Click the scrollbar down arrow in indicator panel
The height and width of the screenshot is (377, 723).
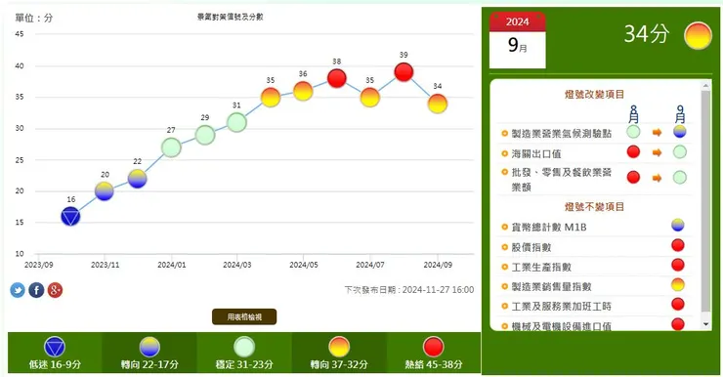pyautogui.click(x=705, y=324)
